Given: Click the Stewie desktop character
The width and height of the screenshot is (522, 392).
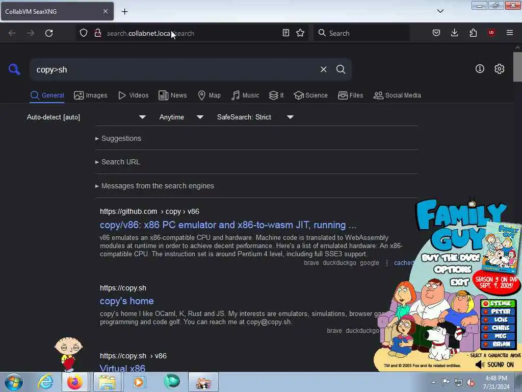Looking at the screenshot, I should tap(69, 354).
